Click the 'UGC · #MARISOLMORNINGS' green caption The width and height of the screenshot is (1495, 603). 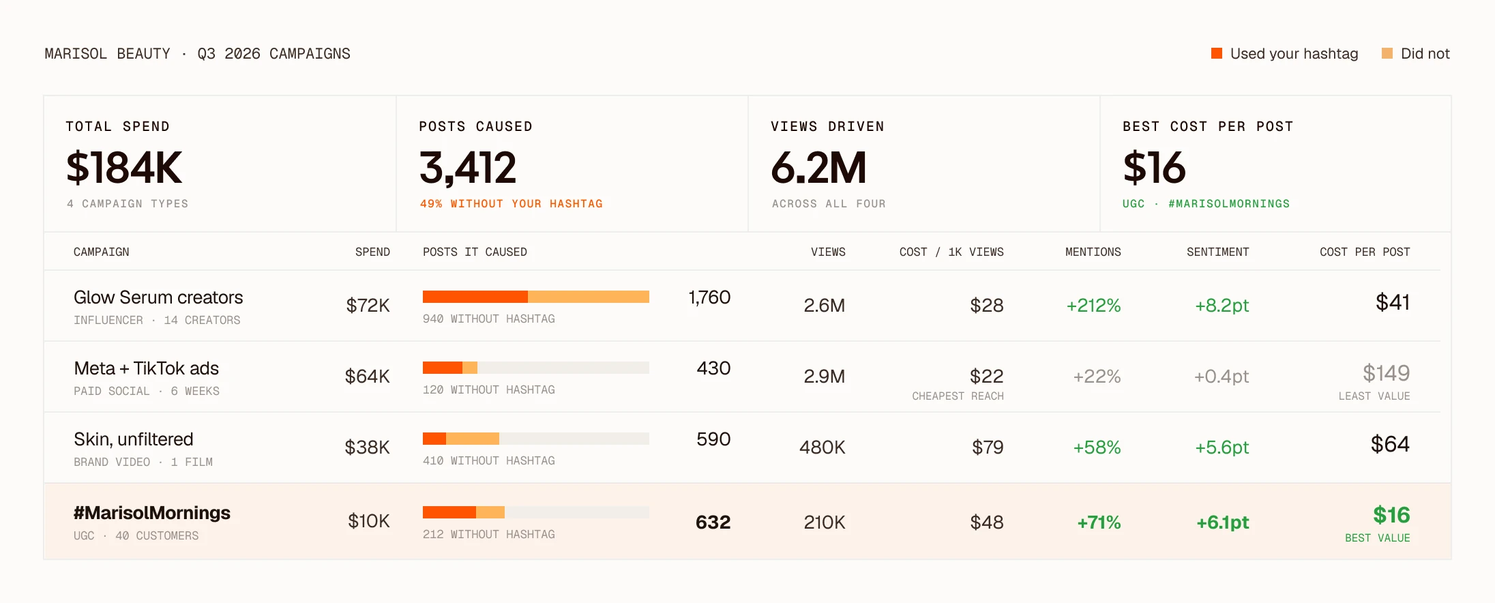pyautogui.click(x=1206, y=203)
